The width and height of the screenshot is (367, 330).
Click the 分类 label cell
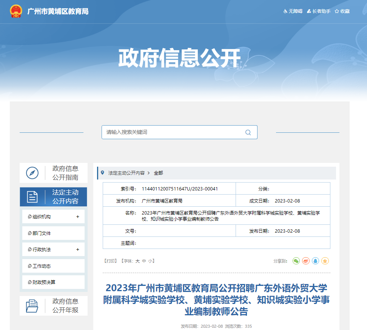click(x=264, y=189)
